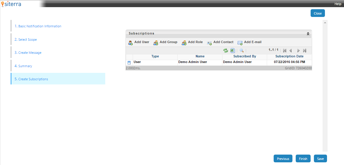Viewport: 344px width, 165px height.
Task: Go to first page of grid
Action: pos(285,51)
